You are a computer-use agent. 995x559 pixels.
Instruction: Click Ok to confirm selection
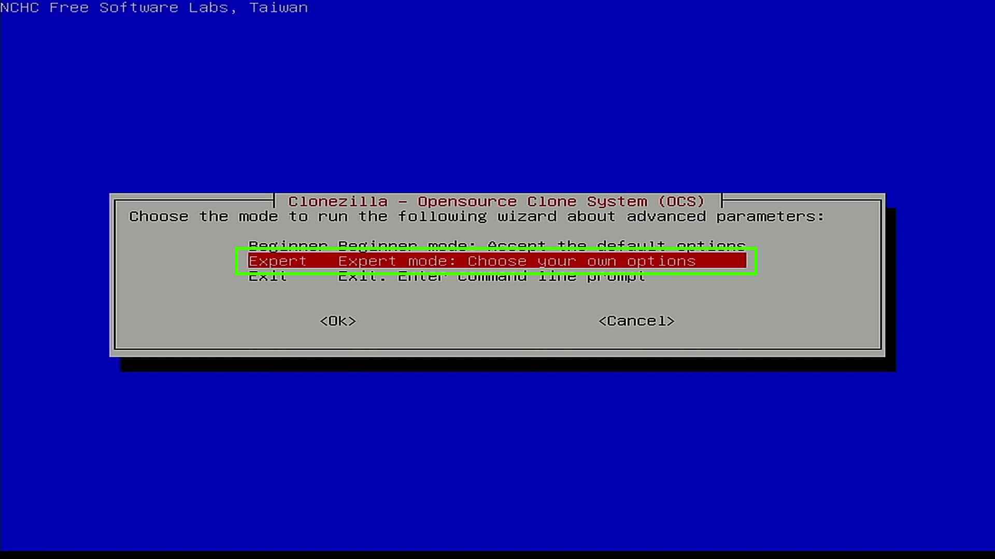[x=337, y=321]
